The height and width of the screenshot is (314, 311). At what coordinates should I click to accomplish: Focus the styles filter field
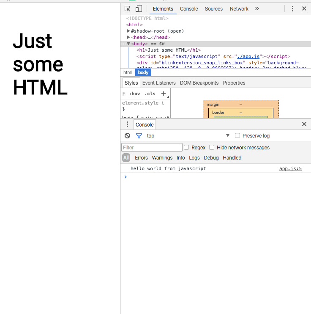point(124,94)
